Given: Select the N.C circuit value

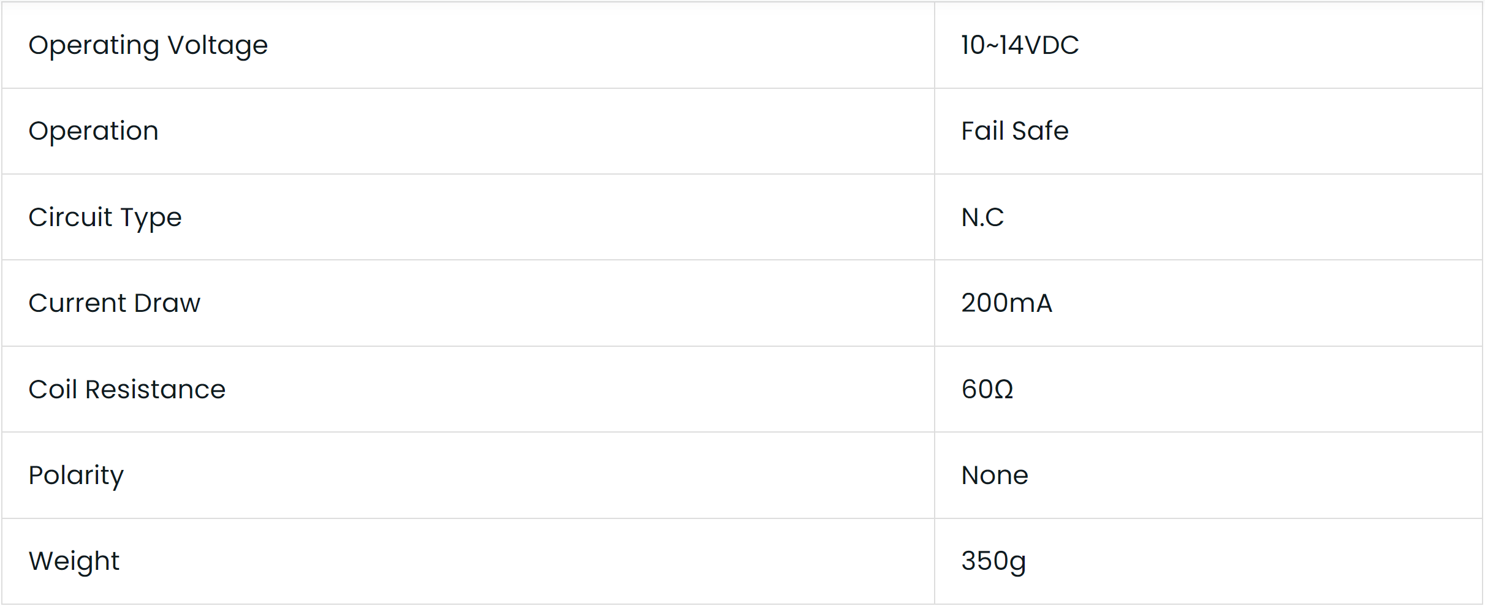Looking at the screenshot, I should [x=982, y=218].
